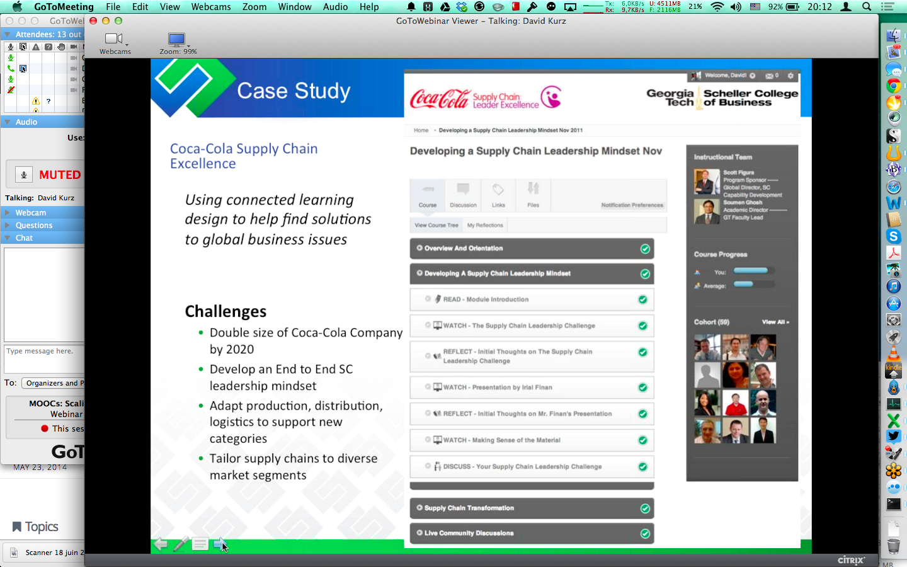This screenshot has width=907, height=567.
Task: Click Notification Preferences link
Action: pyautogui.click(x=632, y=205)
